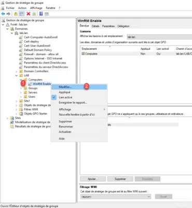Choose Actualiser in the context menu

tap(79, 132)
